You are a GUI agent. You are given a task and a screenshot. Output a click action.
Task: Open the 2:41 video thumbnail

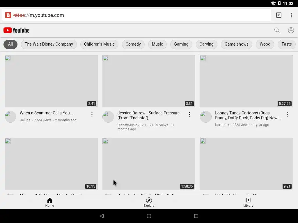51,81
